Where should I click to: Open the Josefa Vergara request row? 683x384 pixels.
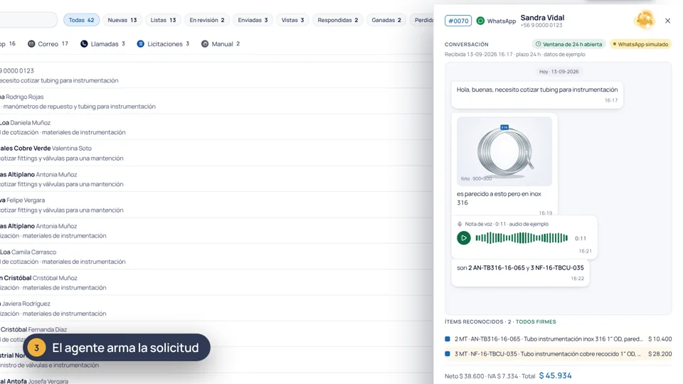tap(216, 380)
